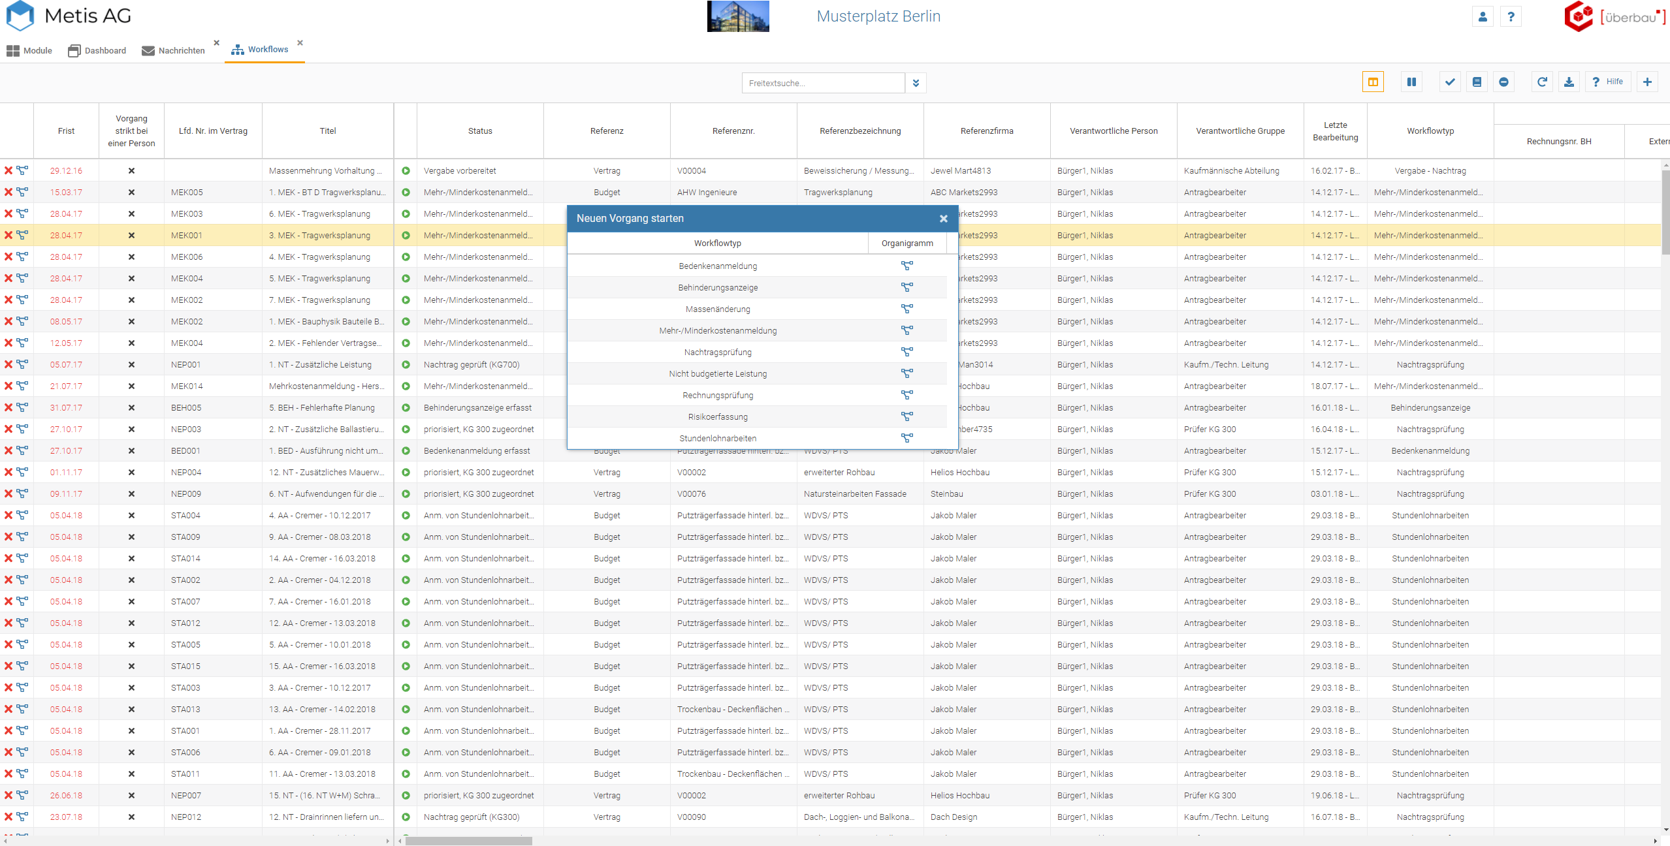Viewport: 1670px width, 846px height.
Task: Click the user profile icon
Action: (x=1483, y=17)
